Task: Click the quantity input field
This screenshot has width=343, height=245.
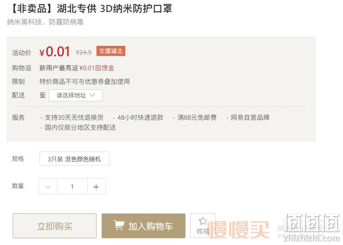Action: click(72, 187)
